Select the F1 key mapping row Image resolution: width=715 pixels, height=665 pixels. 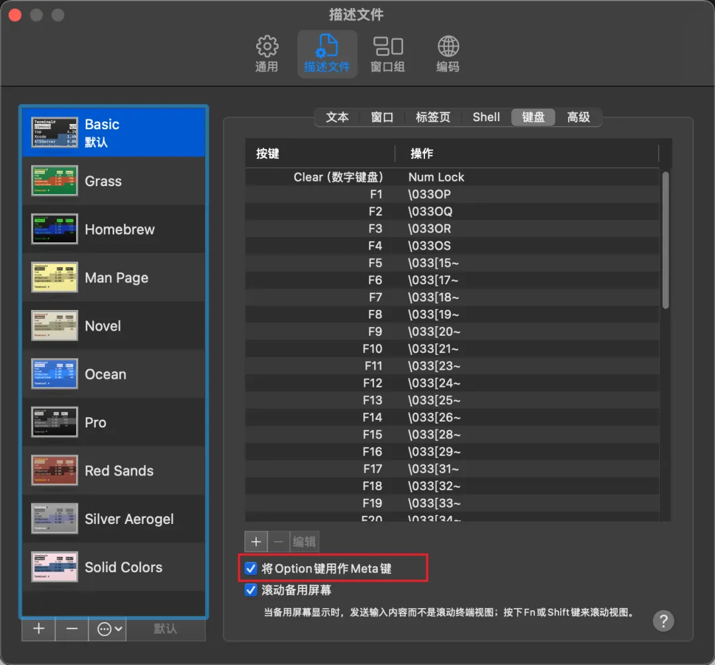452,194
